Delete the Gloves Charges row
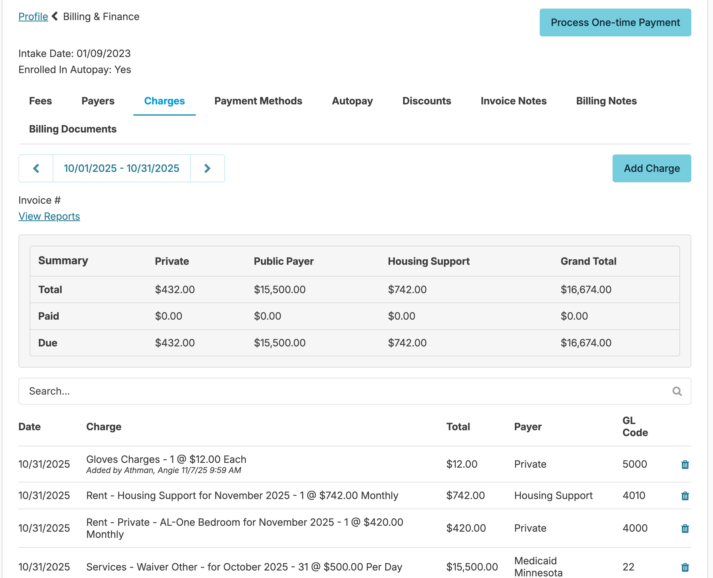Screen dimensions: 713x578 point(685,464)
